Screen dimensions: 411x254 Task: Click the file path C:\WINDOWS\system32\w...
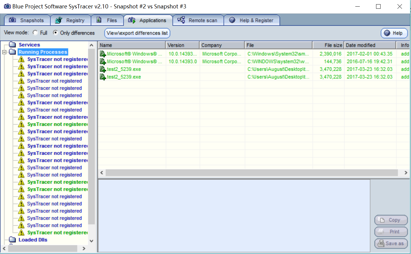[278, 61]
